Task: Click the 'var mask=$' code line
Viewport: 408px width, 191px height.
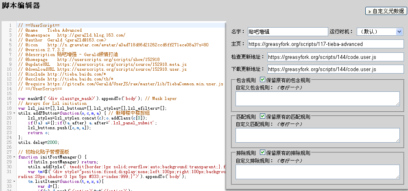Action: click(x=97, y=98)
